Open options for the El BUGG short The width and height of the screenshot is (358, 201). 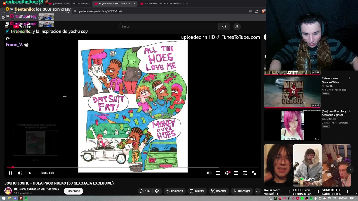point(318,192)
